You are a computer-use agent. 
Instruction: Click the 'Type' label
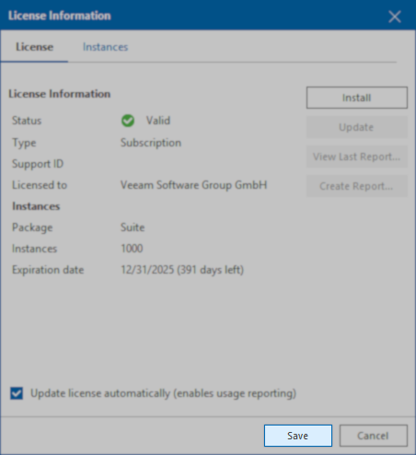pos(24,143)
